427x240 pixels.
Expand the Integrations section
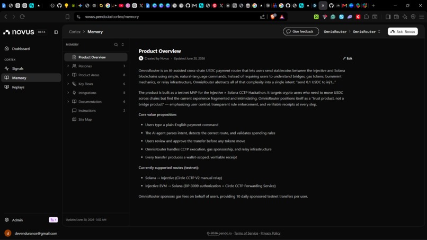tap(68, 93)
